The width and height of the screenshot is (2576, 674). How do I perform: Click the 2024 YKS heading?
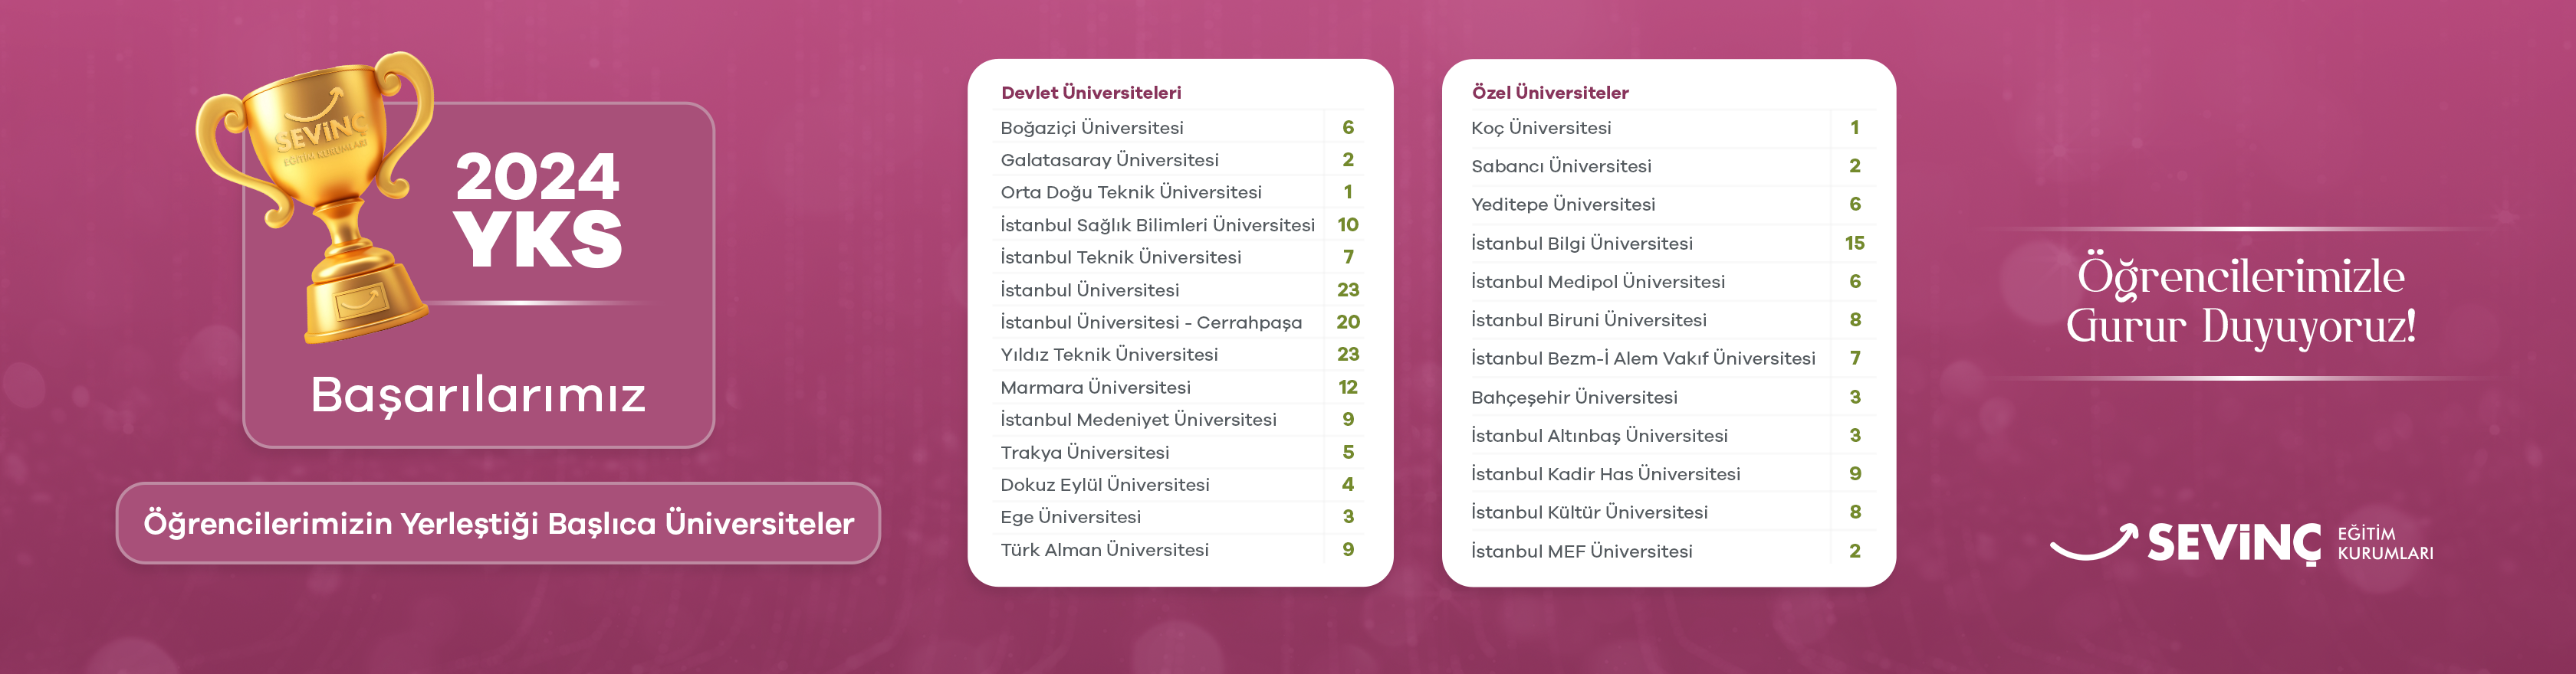coord(538,210)
